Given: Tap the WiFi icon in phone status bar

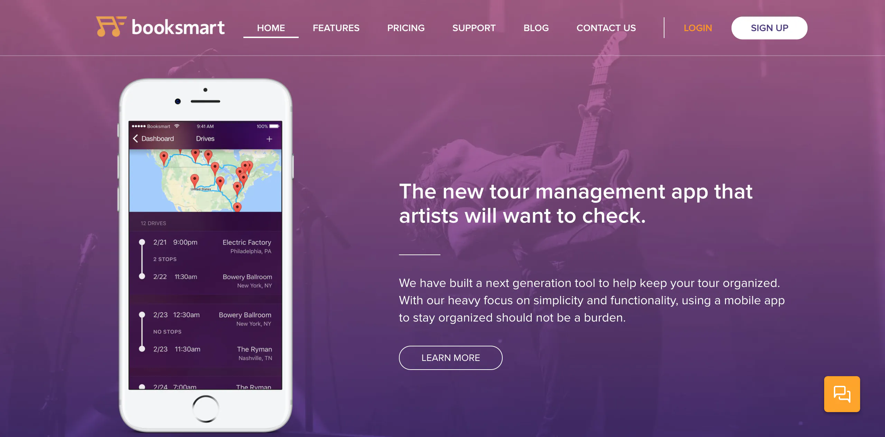Looking at the screenshot, I should click(x=177, y=126).
